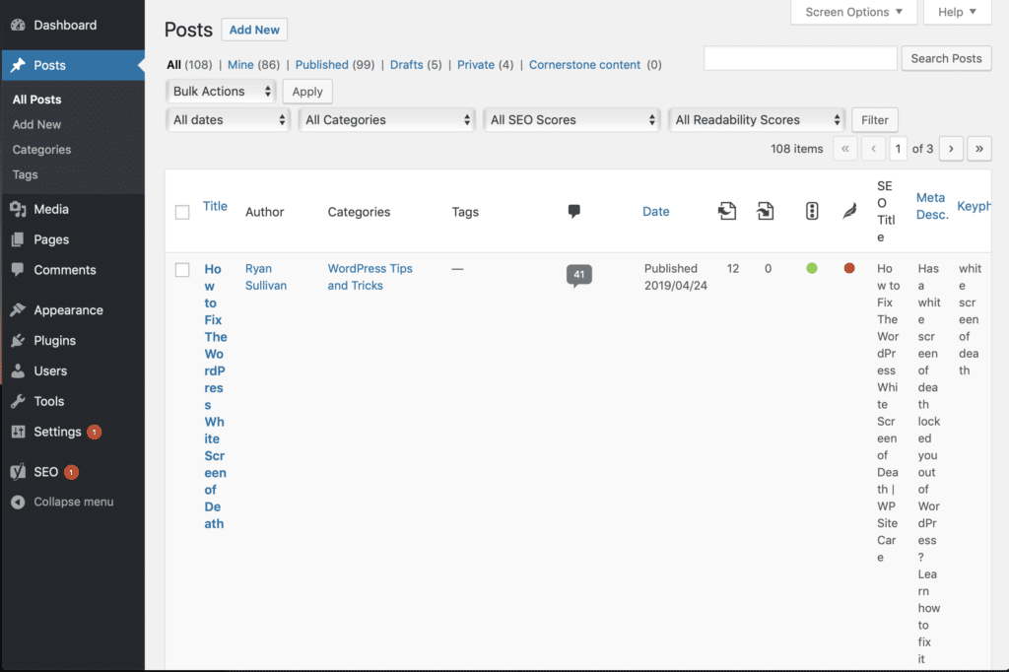The image size is (1009, 672).
Task: Click the Plugins plug icon
Action: pos(18,341)
